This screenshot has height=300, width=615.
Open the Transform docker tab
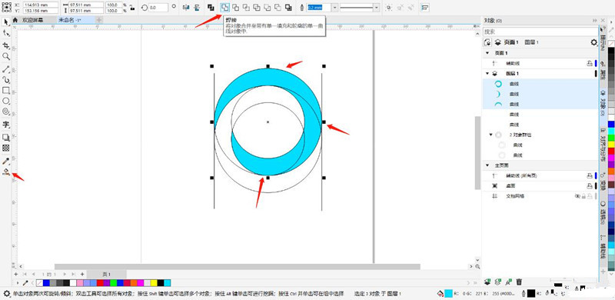pyautogui.click(x=603, y=181)
